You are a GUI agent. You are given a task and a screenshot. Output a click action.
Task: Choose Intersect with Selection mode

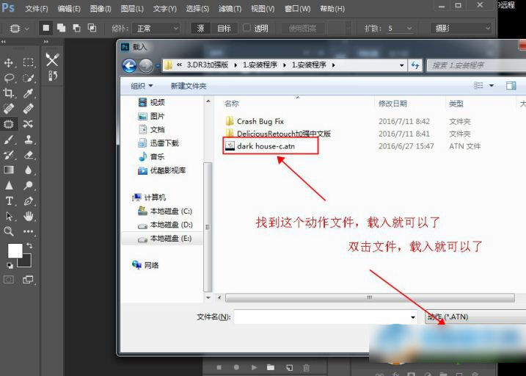[92, 28]
